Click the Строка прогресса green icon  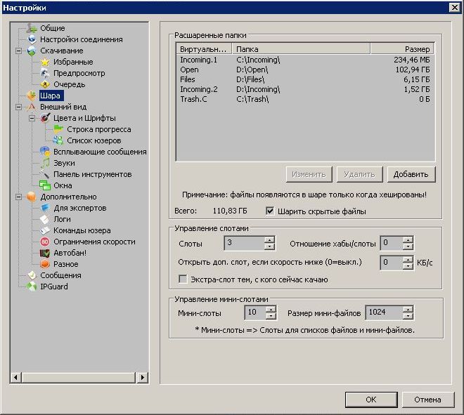(x=58, y=129)
